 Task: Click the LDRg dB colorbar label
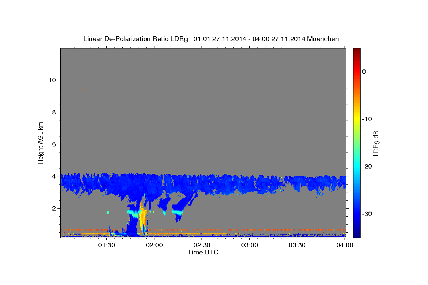click(x=375, y=143)
